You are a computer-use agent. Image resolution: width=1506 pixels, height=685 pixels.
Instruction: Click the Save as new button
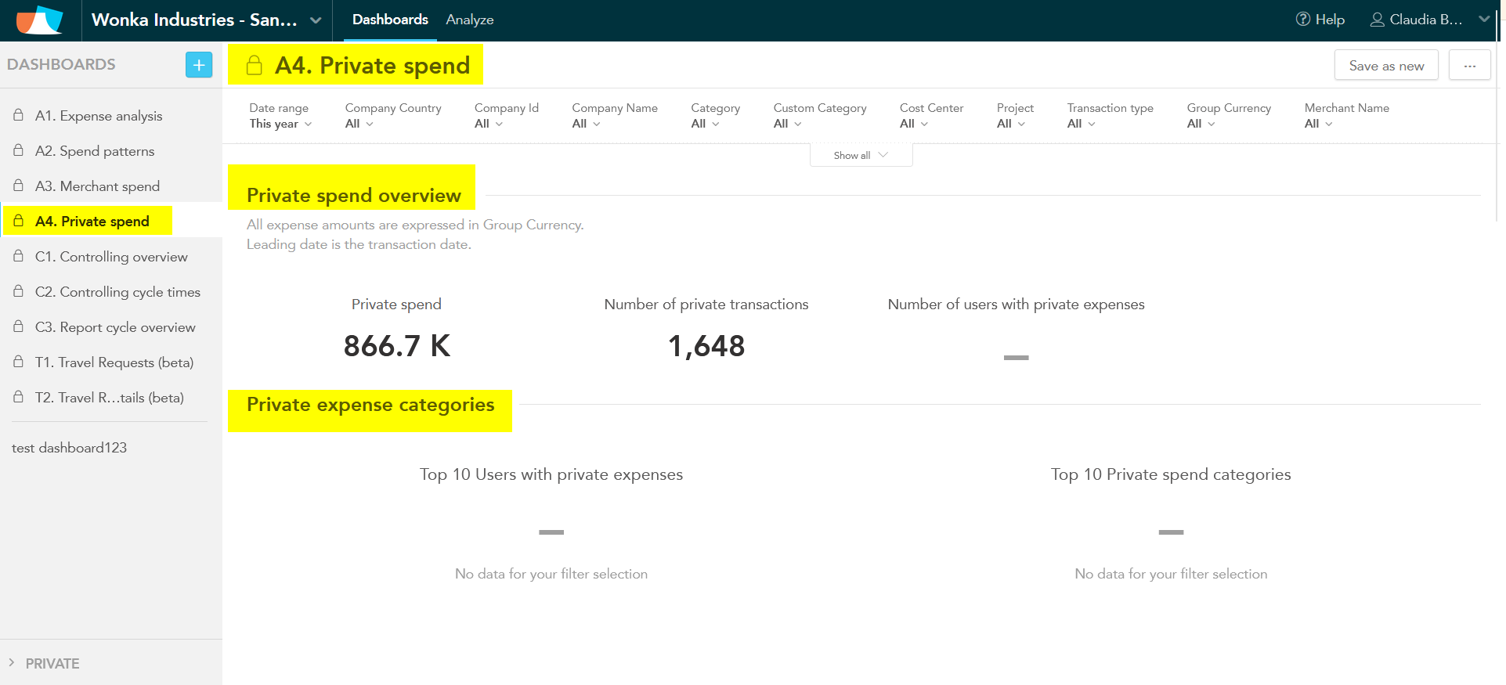pos(1385,66)
